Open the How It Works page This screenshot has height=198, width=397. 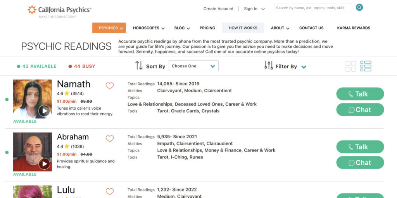pyautogui.click(x=243, y=28)
